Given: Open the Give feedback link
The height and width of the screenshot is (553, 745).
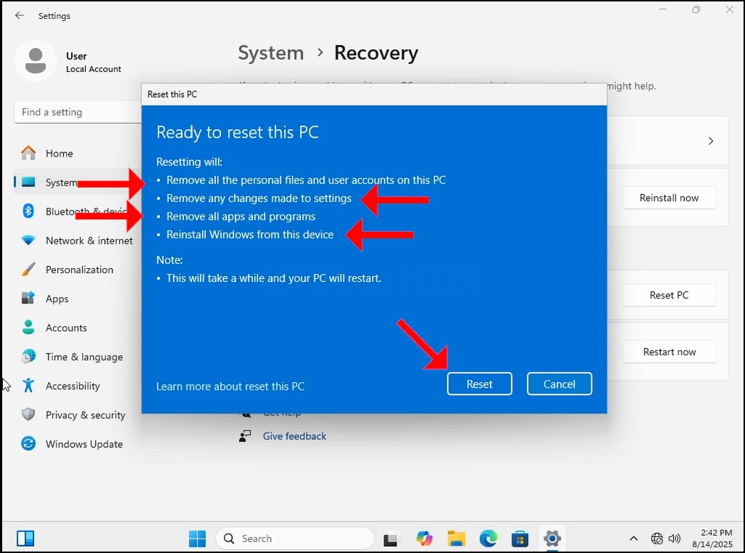Looking at the screenshot, I should click(x=294, y=436).
